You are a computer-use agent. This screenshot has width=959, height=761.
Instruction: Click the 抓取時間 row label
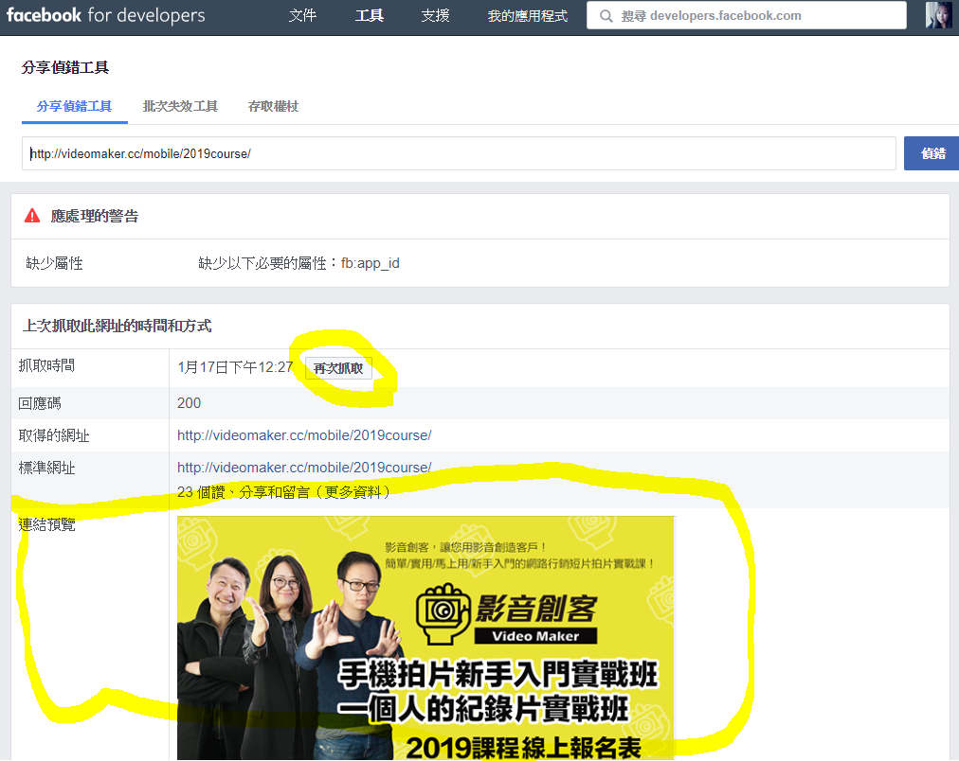pos(47,366)
